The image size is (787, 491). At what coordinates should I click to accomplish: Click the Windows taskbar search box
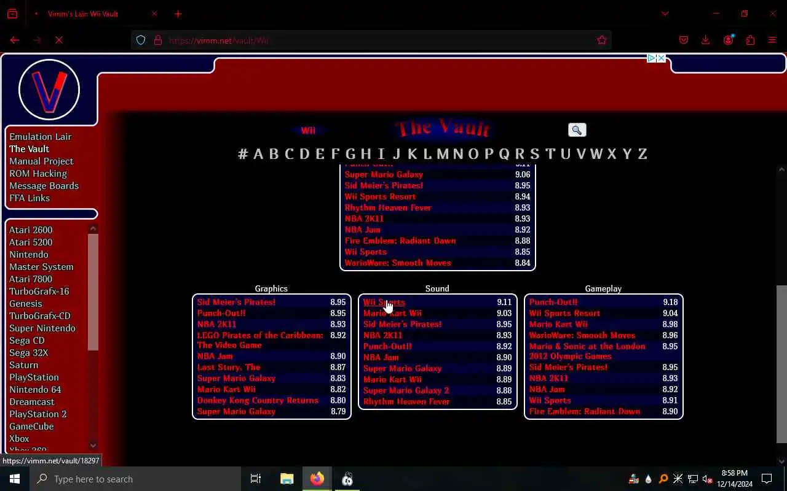pos(135,479)
